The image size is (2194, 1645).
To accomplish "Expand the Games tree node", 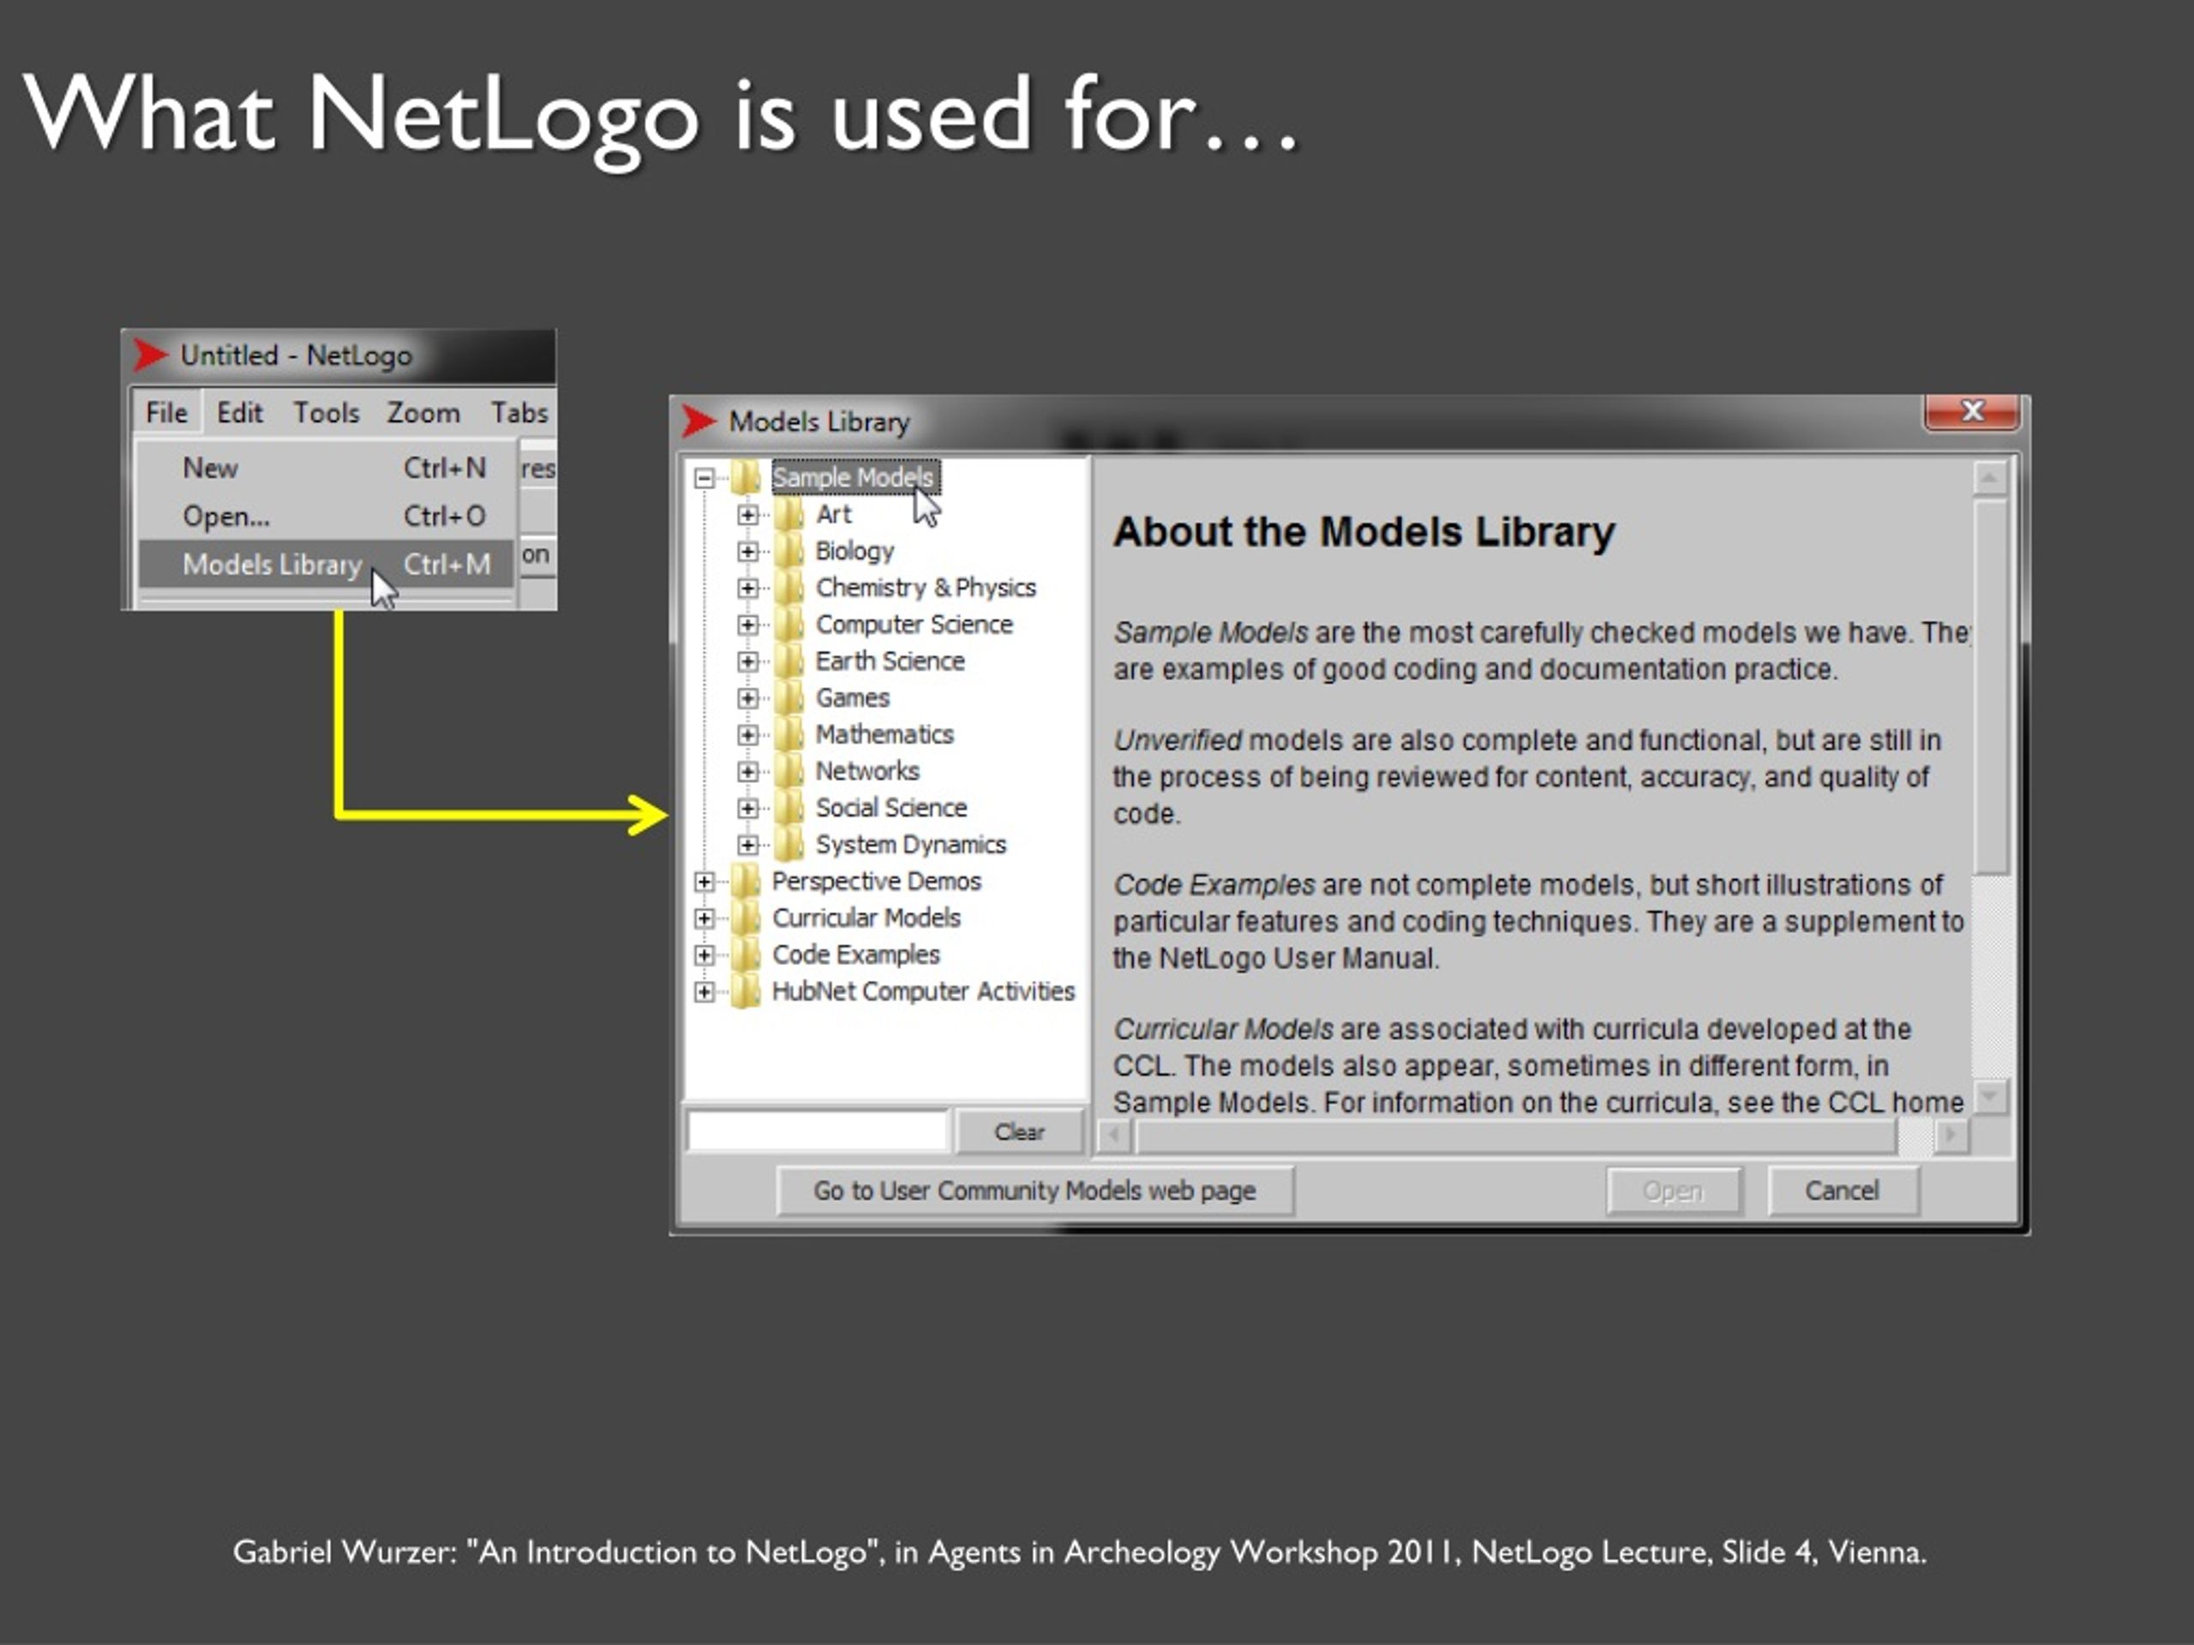I will 748,698.
